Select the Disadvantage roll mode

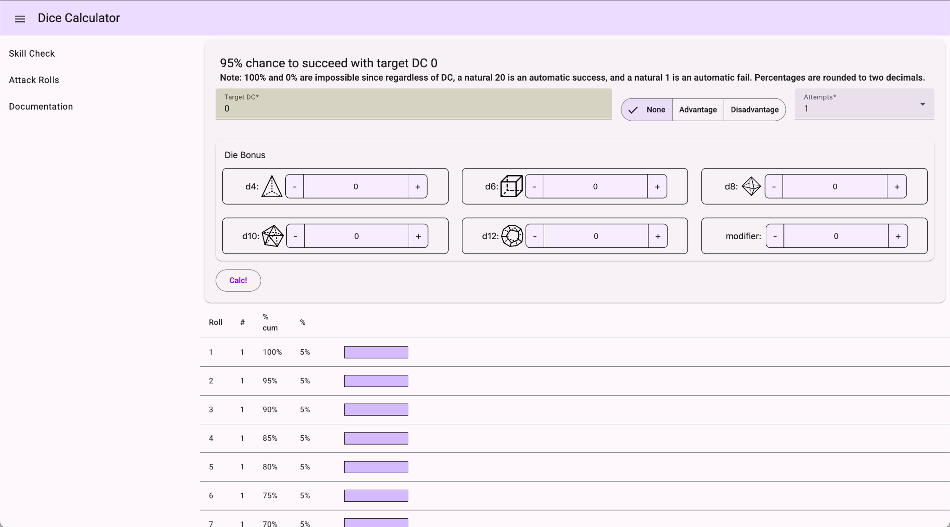coord(754,109)
